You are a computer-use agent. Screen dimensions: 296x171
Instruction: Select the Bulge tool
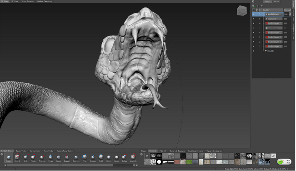pyautogui.click(x=125, y=158)
